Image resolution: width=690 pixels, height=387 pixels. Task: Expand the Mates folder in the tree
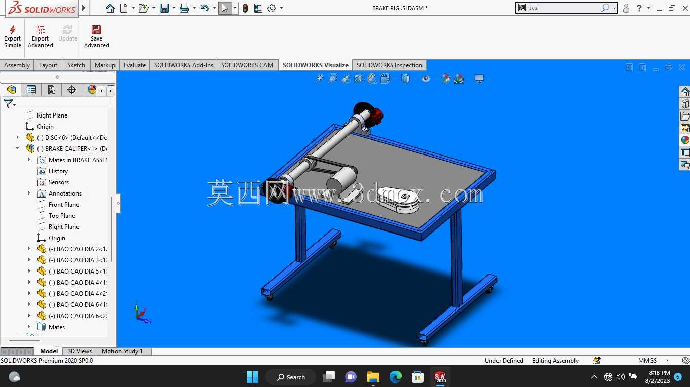click(29, 327)
